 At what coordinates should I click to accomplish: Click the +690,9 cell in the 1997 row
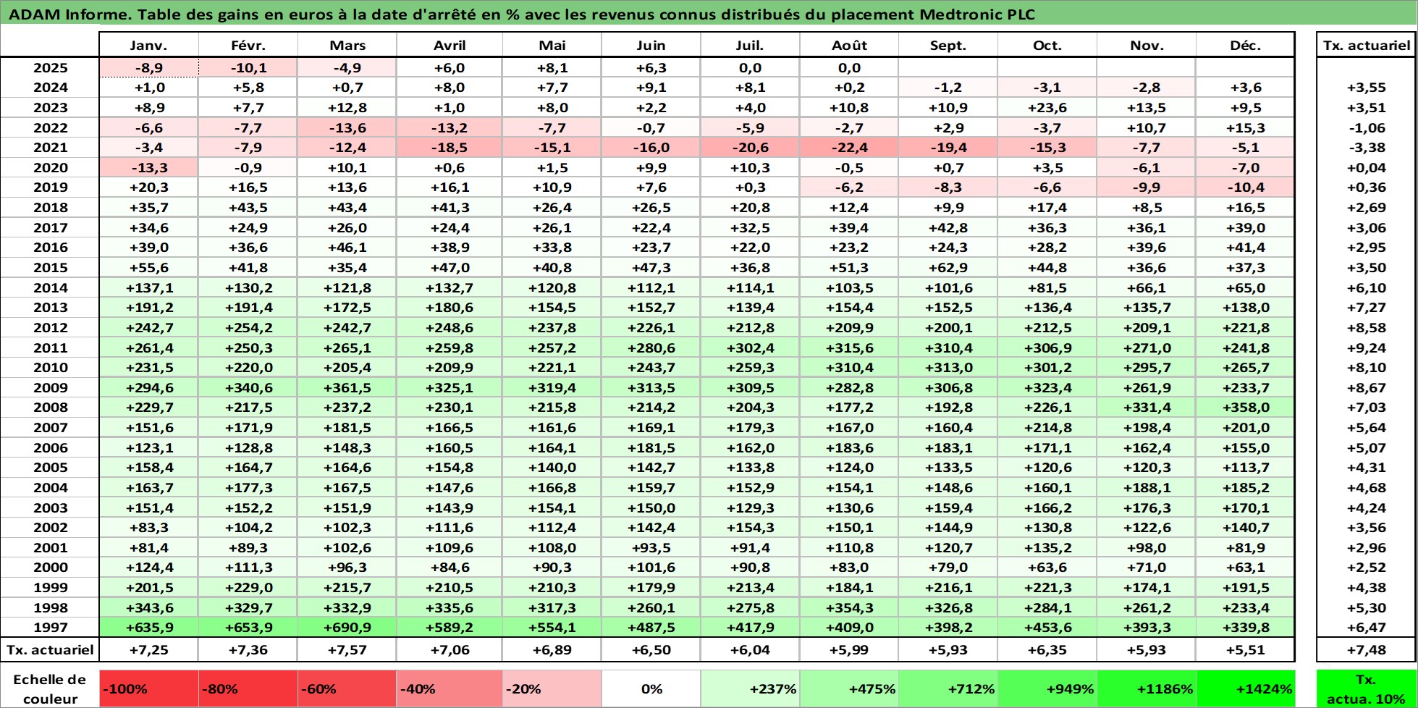tap(347, 628)
